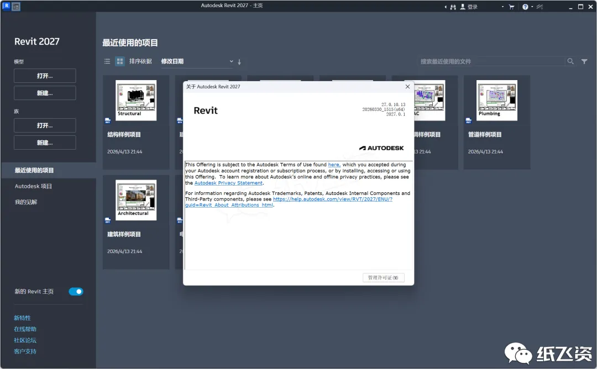
Task: Open the help.autodesk.com attributions link
Action: [x=332, y=199]
